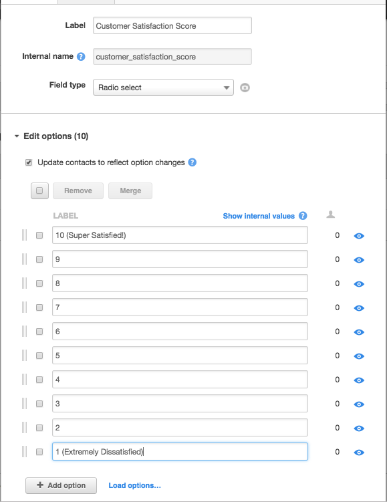Click the preview eye icon next to Field type
Image resolution: width=387 pixels, height=502 pixels.
pos(245,88)
